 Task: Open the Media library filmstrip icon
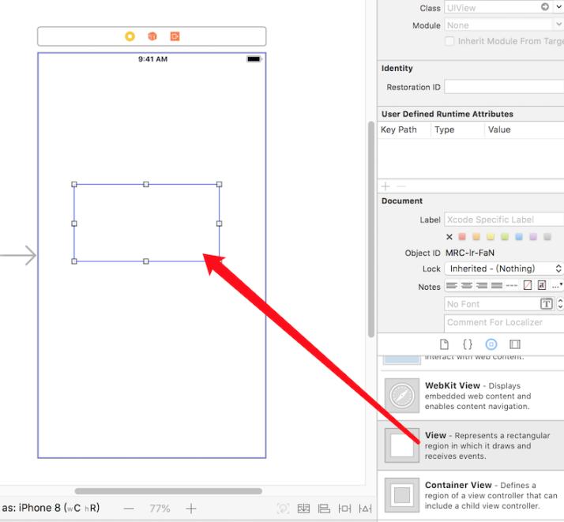pyautogui.click(x=515, y=344)
